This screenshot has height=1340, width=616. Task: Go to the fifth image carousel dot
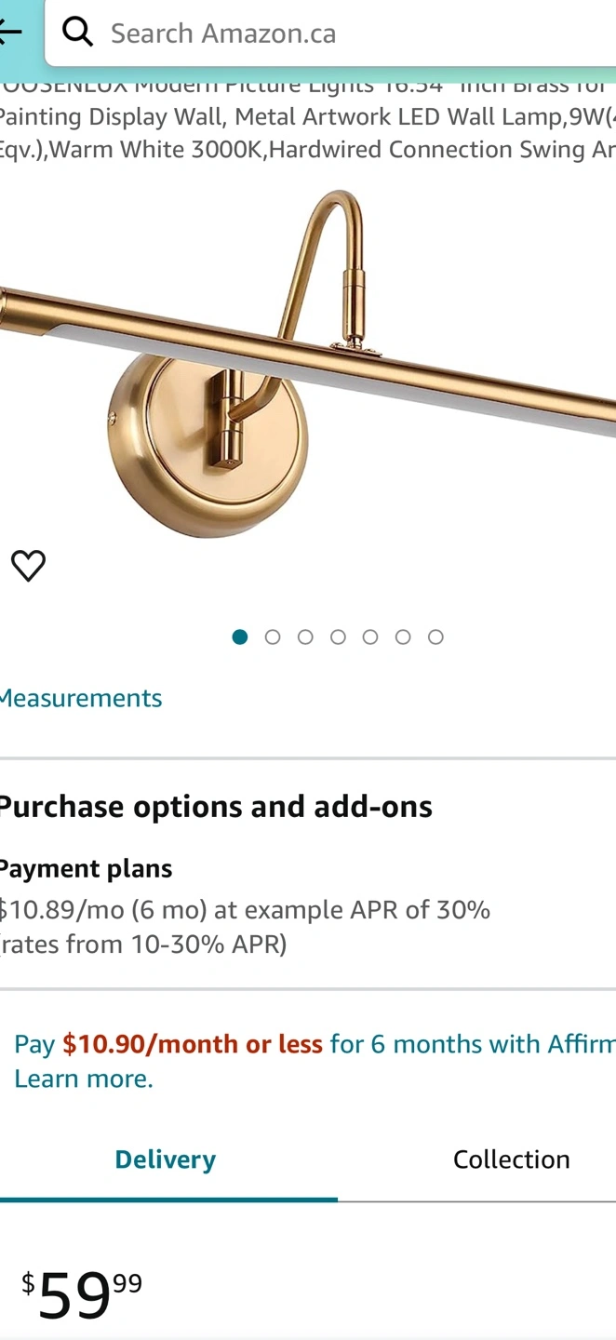[x=370, y=636]
